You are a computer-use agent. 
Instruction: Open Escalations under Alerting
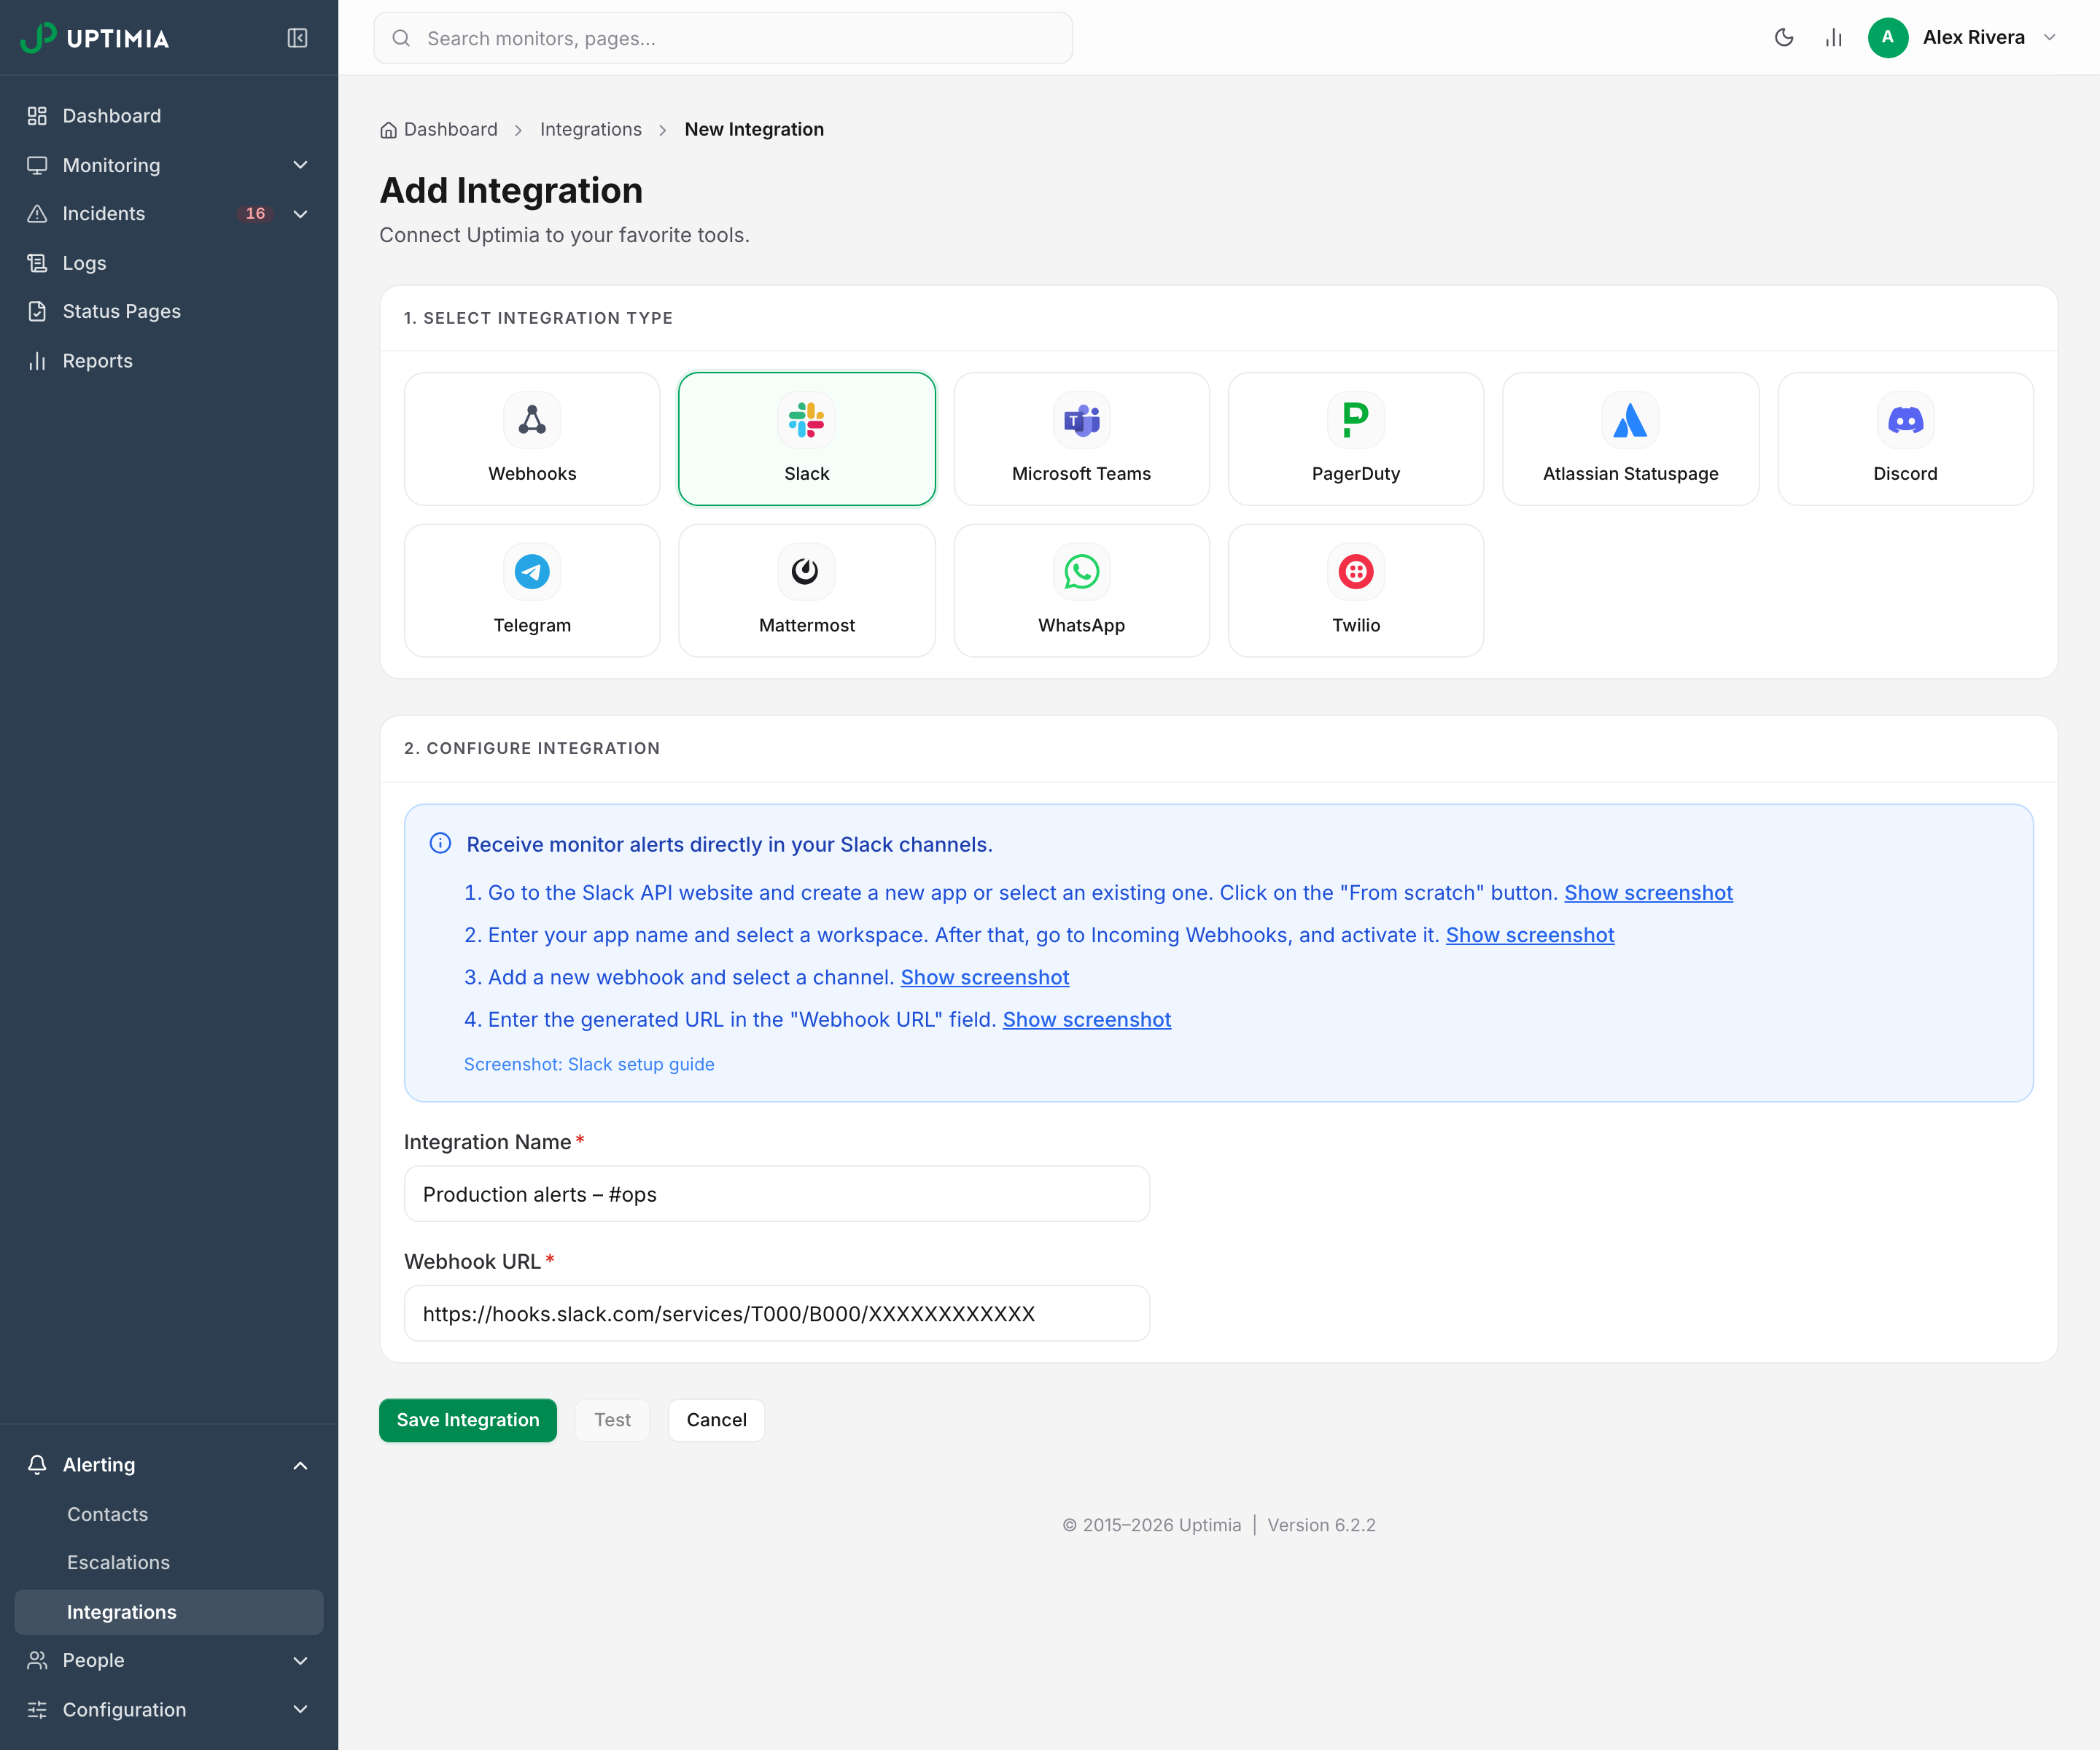click(x=169, y=1562)
